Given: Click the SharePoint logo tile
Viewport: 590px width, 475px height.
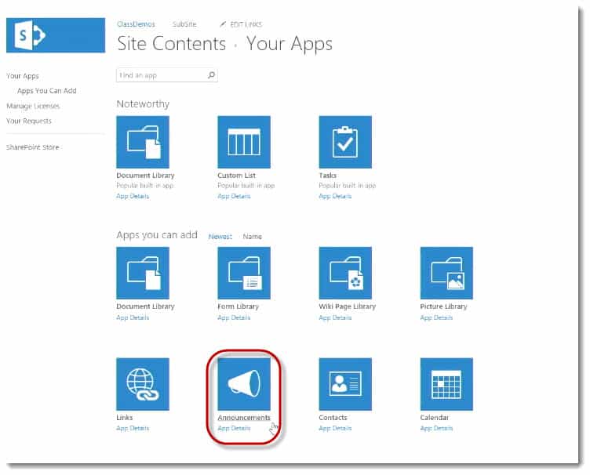Looking at the screenshot, I should [x=56, y=35].
